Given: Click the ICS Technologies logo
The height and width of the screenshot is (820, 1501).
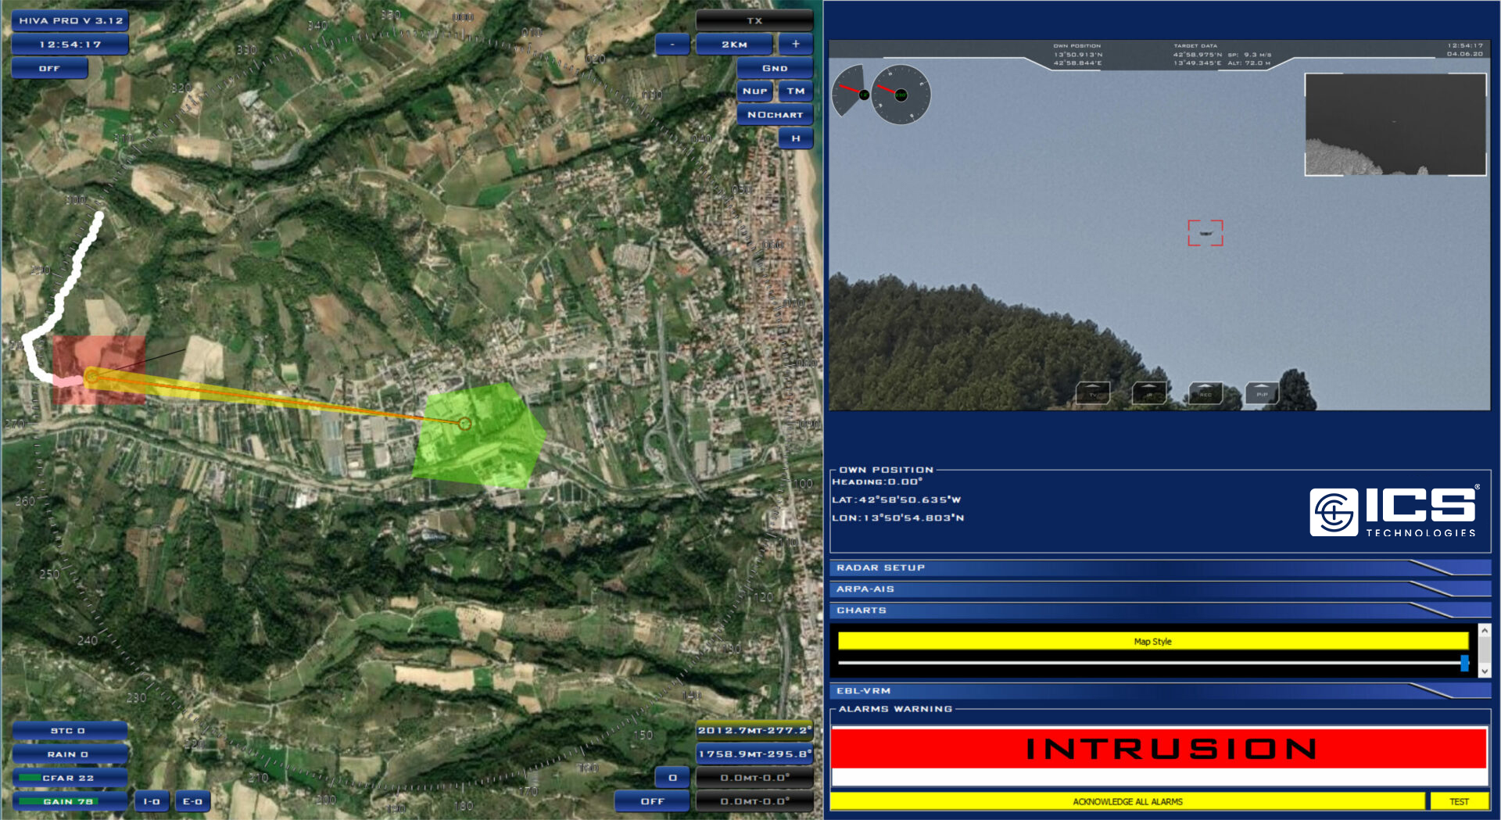Looking at the screenshot, I should coord(1394,511).
